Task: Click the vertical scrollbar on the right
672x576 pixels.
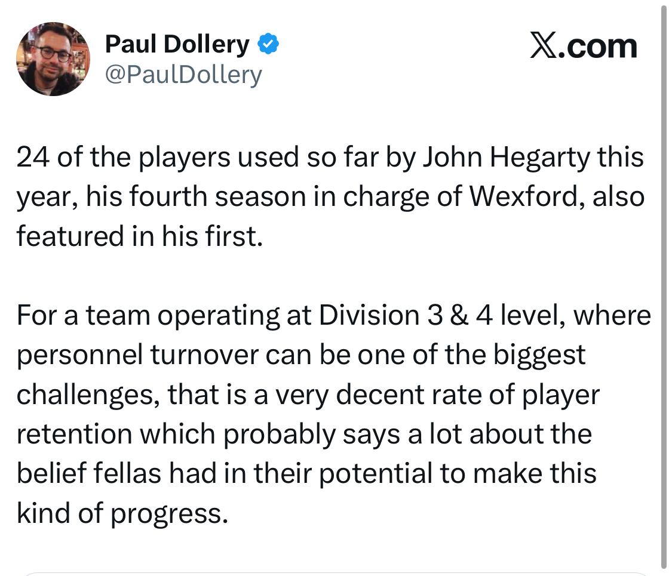Action: pos(664,287)
